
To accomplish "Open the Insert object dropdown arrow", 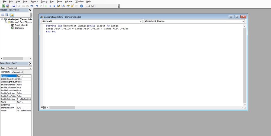I will (11, 6).
